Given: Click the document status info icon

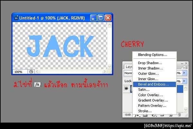Looking at the screenshot, I should (31, 72).
